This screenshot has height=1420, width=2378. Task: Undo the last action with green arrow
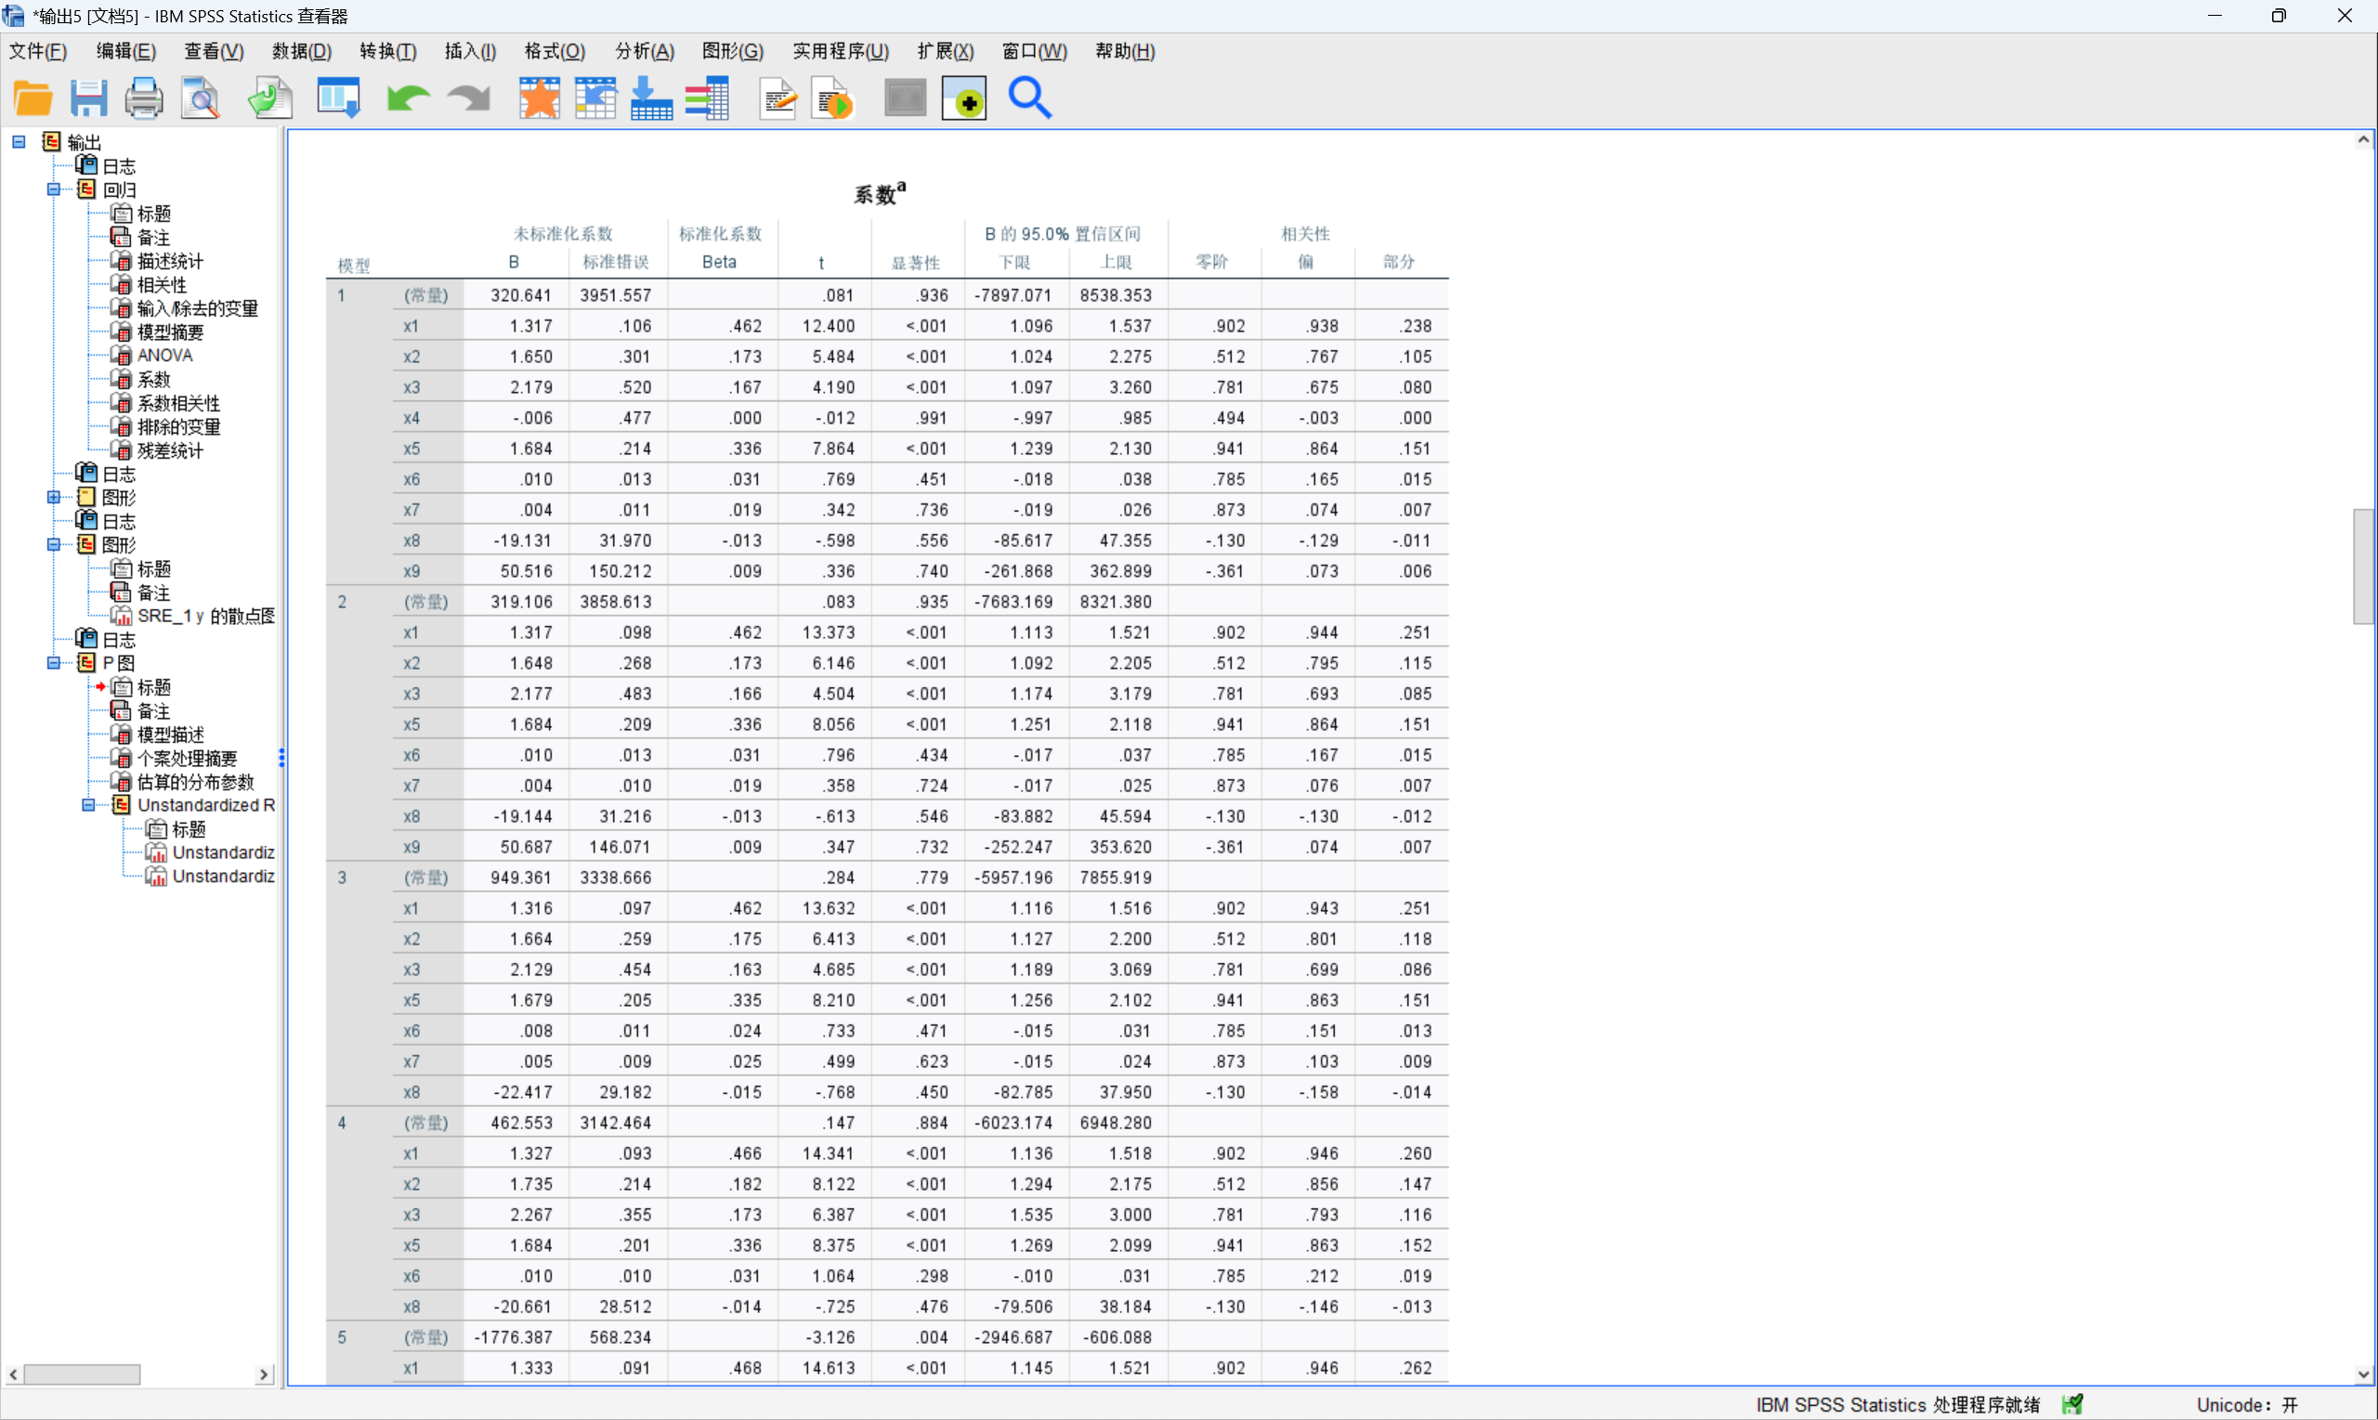point(408,98)
